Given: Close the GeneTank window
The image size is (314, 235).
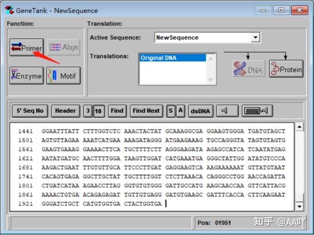Looking at the screenshot, I should [299, 10].
